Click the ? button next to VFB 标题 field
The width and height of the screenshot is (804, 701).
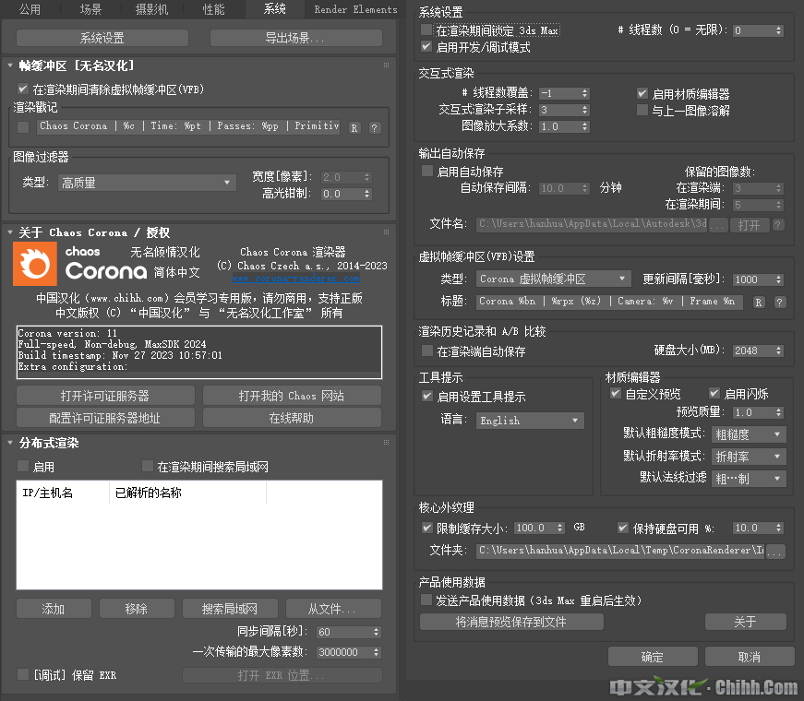[x=780, y=303]
